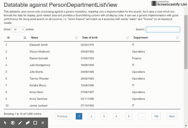This screenshot has width=188, height=128.
Task: Click into the Search input field
Action: [x=163, y=29]
